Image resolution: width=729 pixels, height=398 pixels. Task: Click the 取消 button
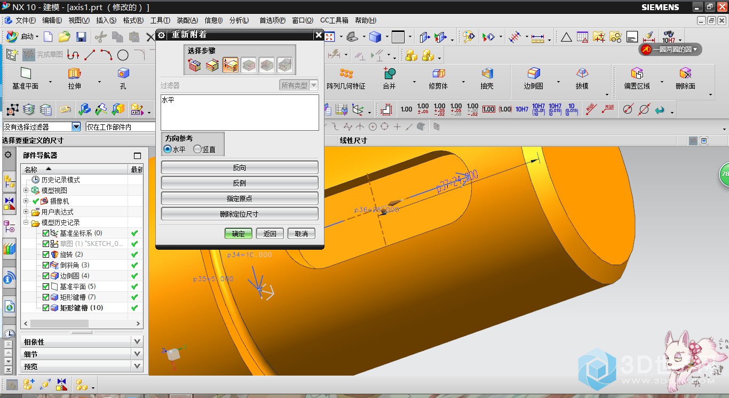pyautogui.click(x=302, y=234)
